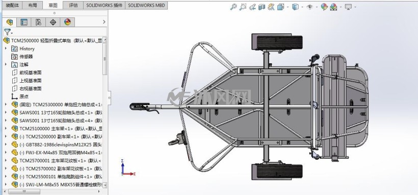418x195 pixels.
Task: Click the Display Style cube icon
Action: click(295, 7)
